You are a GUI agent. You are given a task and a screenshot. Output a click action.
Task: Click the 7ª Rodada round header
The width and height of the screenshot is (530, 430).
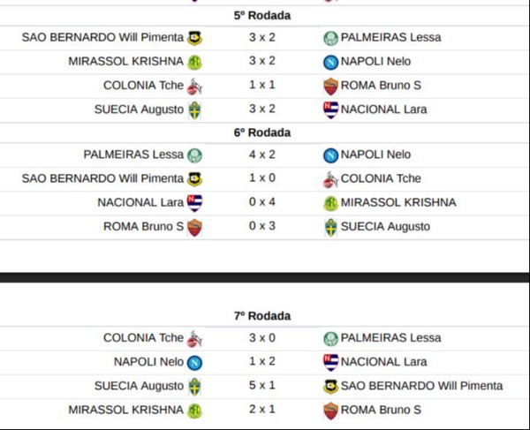click(x=262, y=316)
